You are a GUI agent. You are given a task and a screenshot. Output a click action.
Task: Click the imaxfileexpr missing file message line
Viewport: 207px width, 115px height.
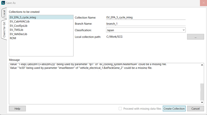point(81,68)
